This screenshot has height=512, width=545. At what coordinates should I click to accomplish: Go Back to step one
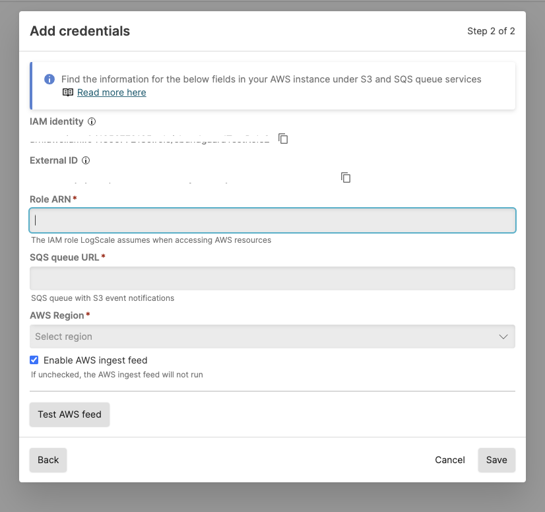point(48,460)
